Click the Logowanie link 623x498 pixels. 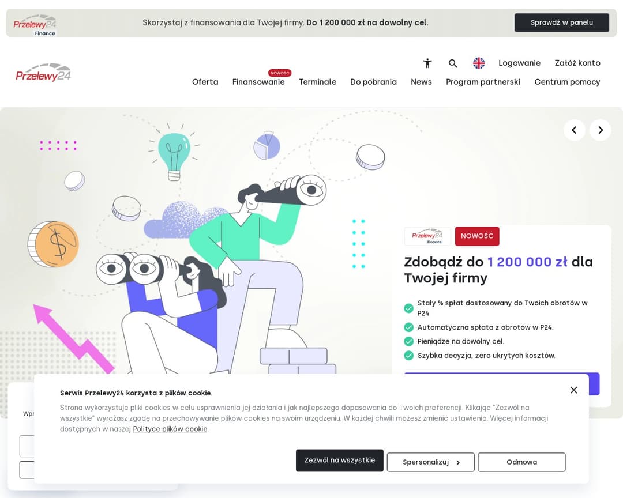coord(519,63)
